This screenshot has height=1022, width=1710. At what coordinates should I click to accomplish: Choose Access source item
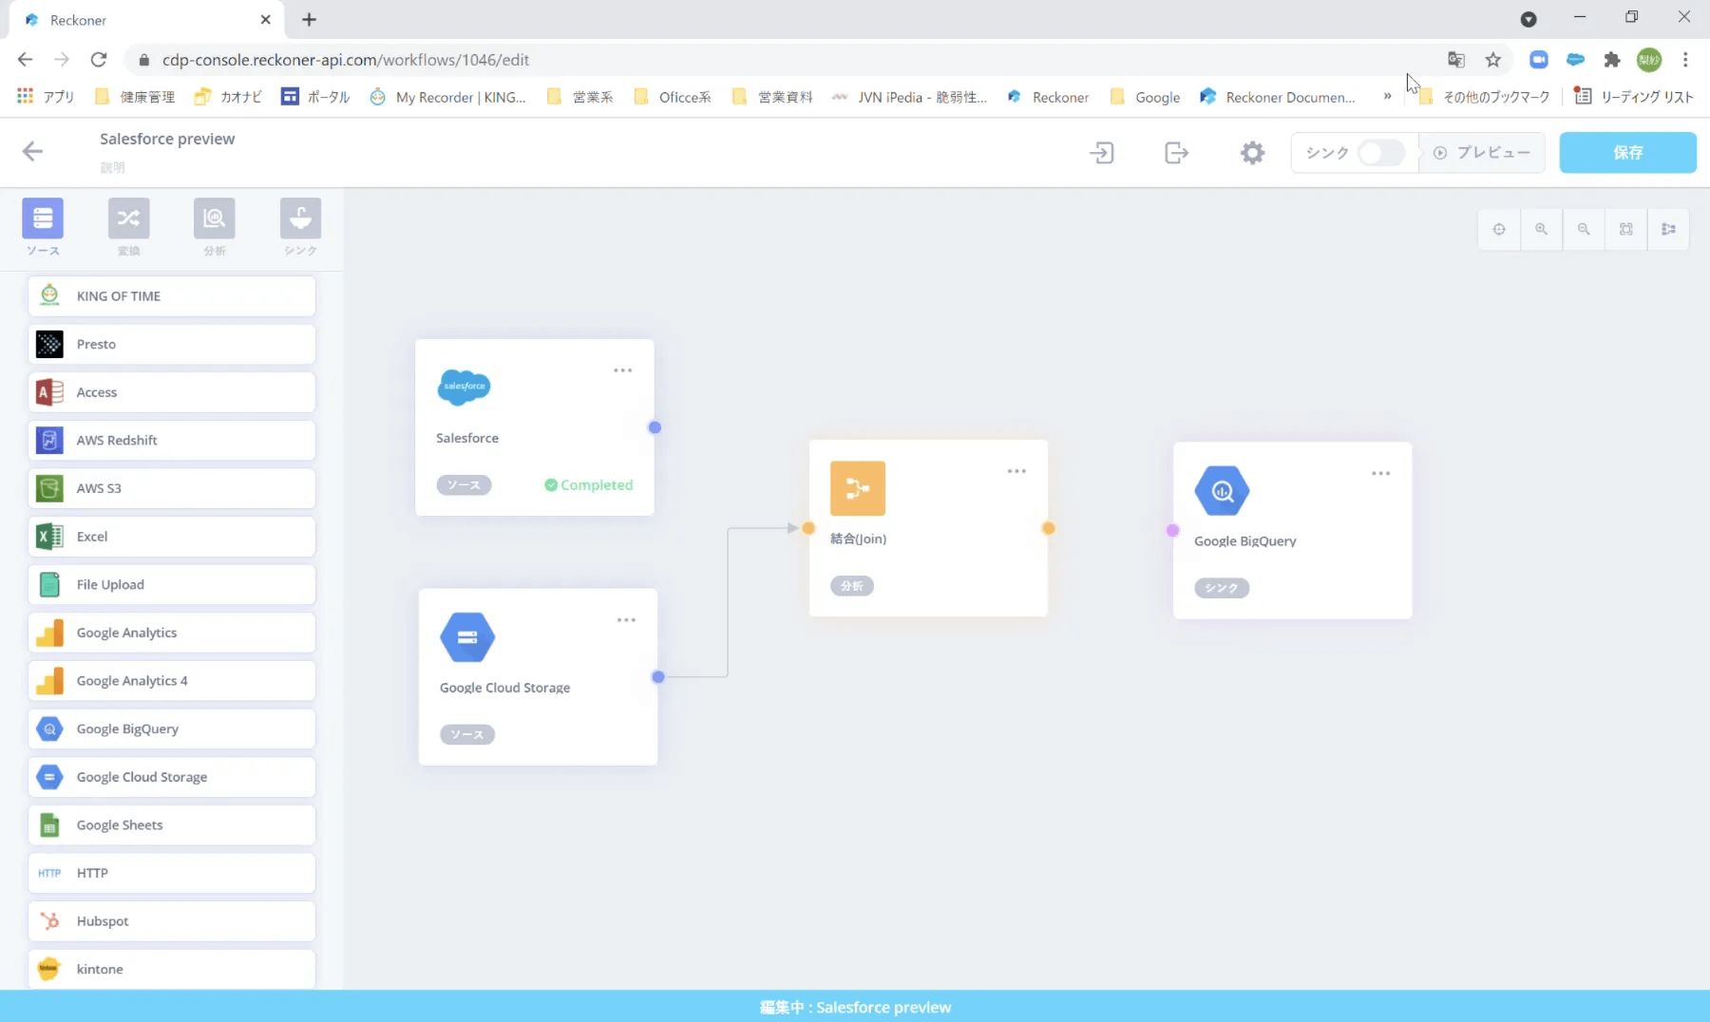click(x=172, y=392)
